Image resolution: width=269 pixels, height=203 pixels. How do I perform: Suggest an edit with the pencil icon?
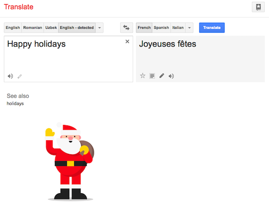(x=161, y=76)
